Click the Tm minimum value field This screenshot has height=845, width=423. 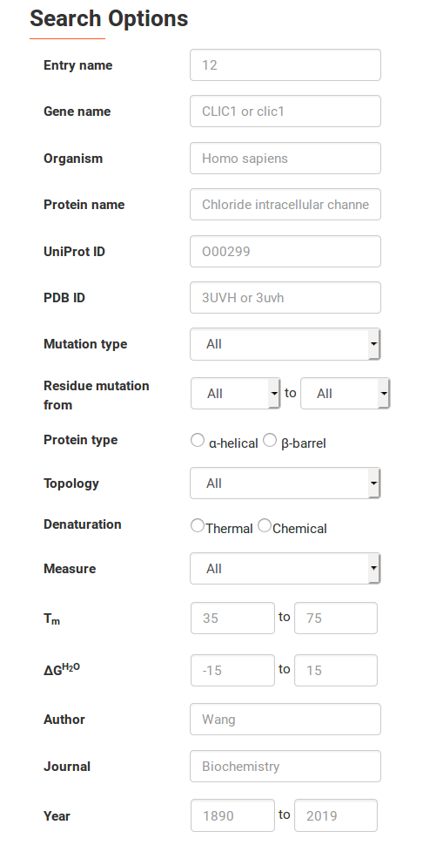233,619
